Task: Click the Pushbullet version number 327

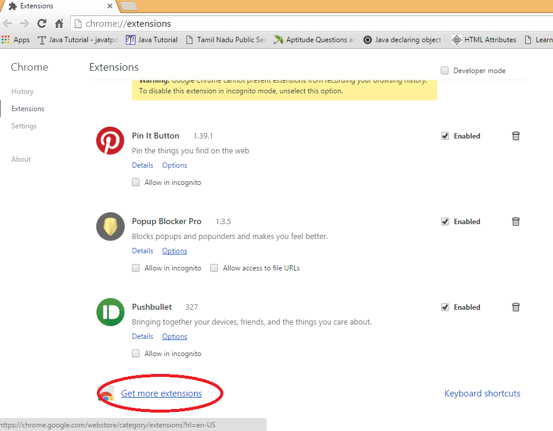Action: [192, 307]
